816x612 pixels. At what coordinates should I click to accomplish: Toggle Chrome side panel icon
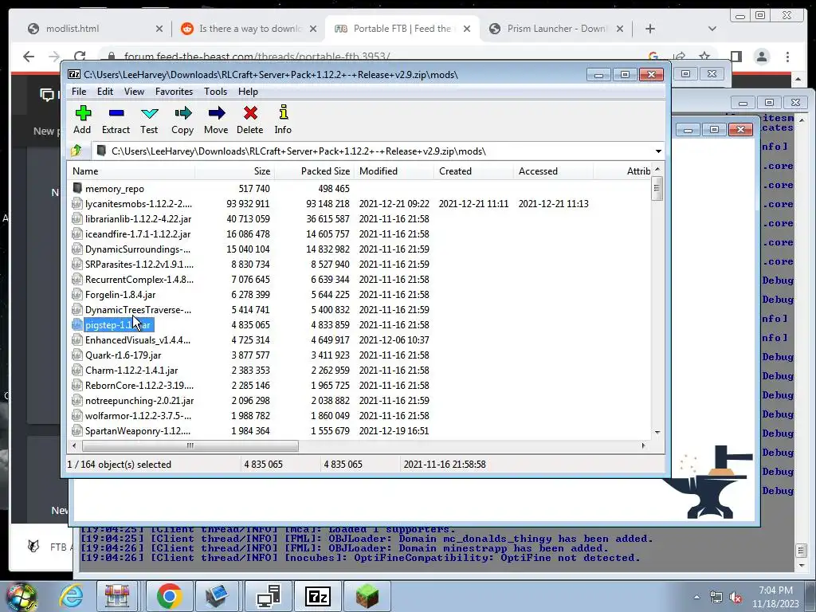(736, 57)
